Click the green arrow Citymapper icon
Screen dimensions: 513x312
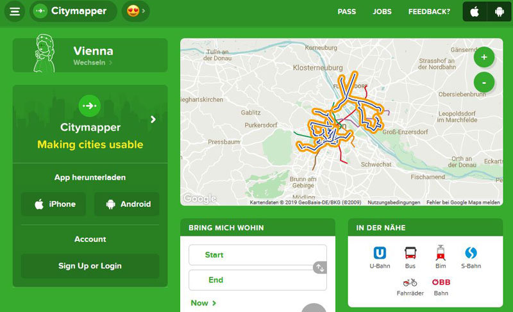point(90,106)
